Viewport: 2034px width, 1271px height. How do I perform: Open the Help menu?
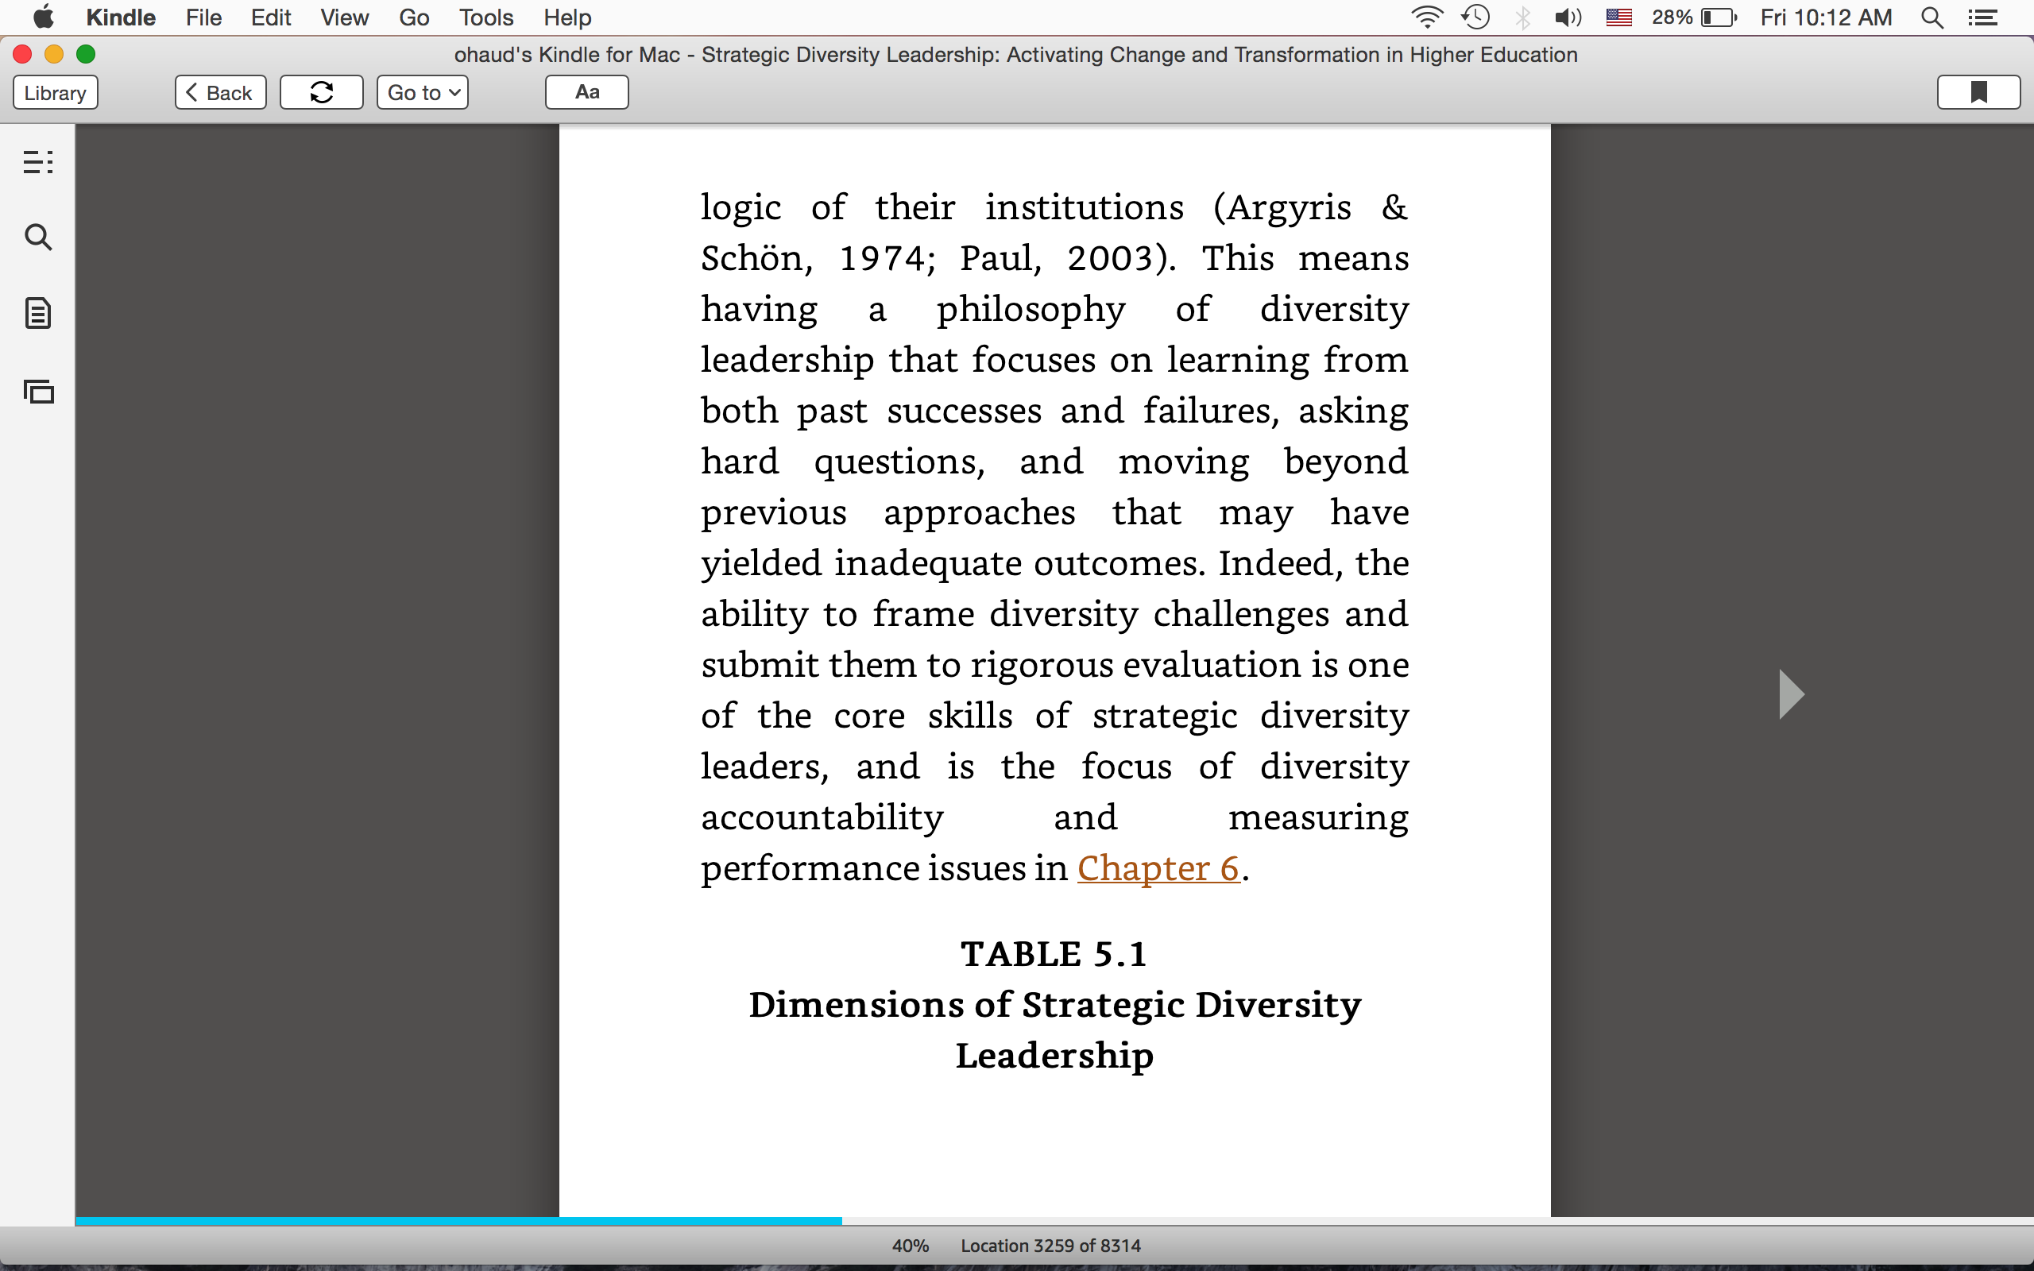coord(567,17)
